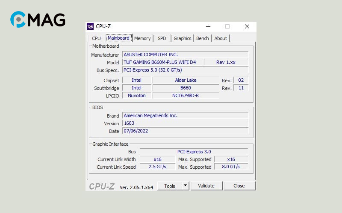Image resolution: width=342 pixels, height=213 pixels.
Task: Click the Close button at bottom
Action: coord(239,186)
